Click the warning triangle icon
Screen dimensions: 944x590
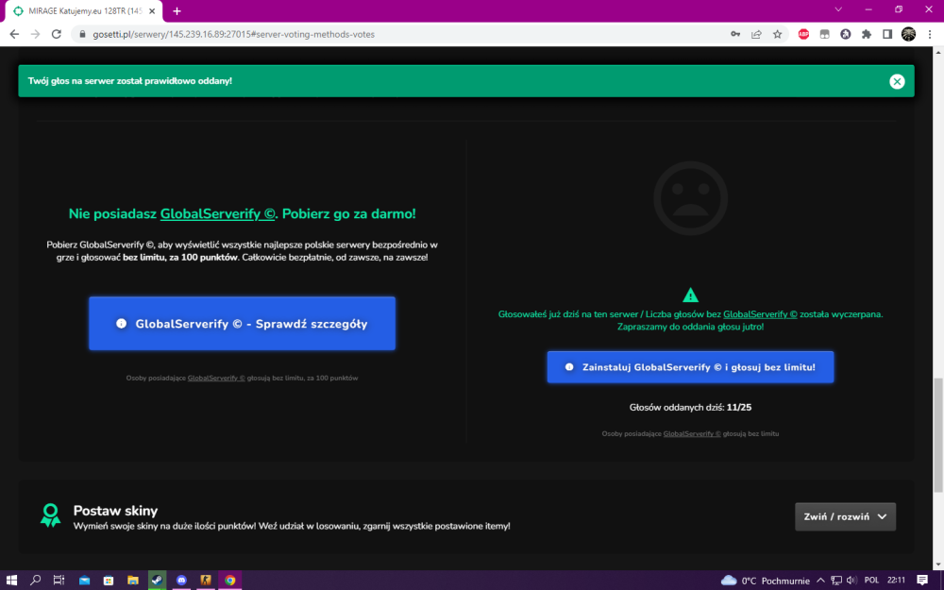click(x=691, y=295)
